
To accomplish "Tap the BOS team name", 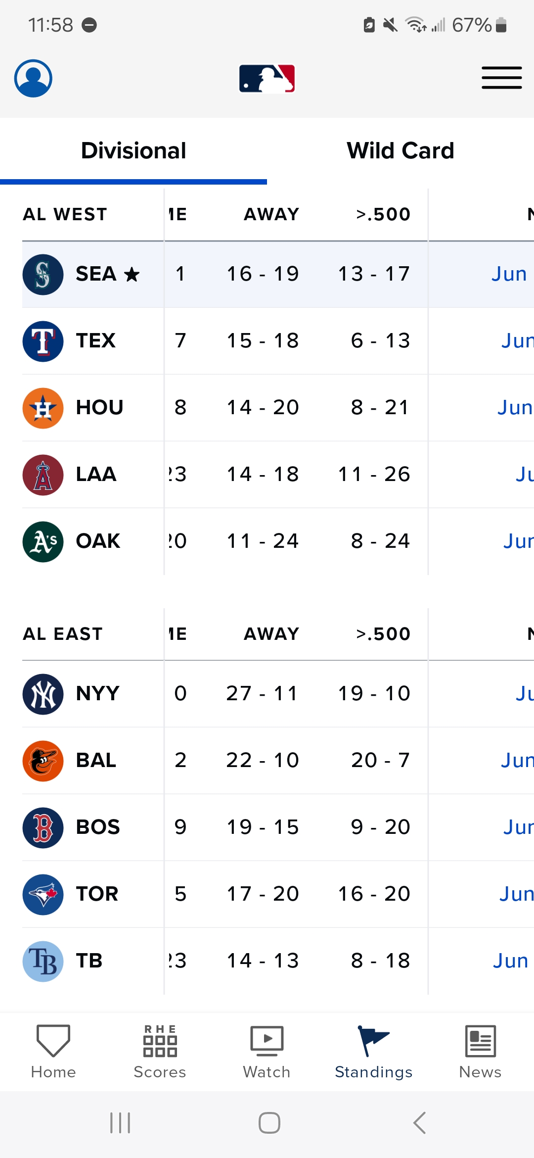I will point(98,827).
